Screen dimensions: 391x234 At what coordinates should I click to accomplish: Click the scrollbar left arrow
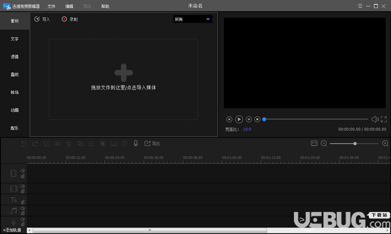pos(29,230)
